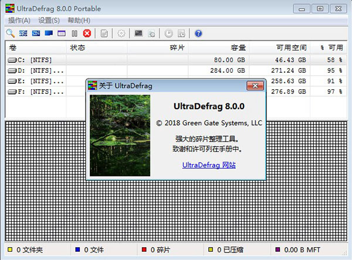Screen dimensions: 352x260
Task: Follow the UltraDefrag 网站 link
Action: [209, 165]
